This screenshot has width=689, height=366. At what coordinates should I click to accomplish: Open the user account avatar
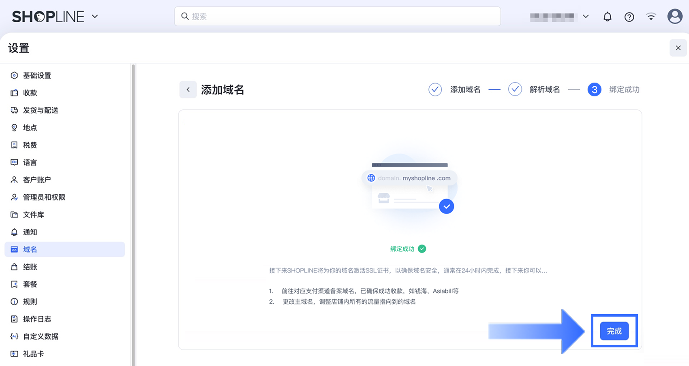(x=675, y=17)
